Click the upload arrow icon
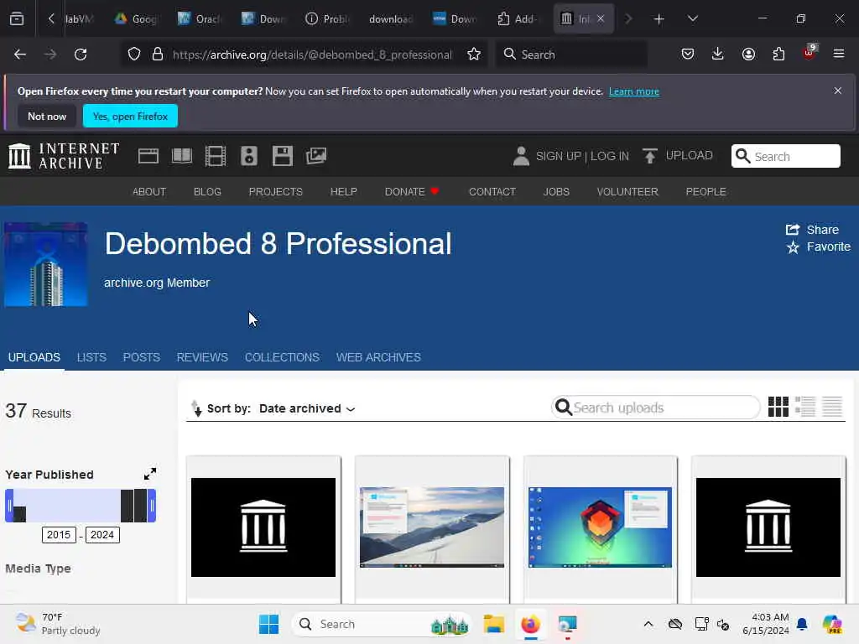This screenshot has height=644, width=859. point(650,156)
